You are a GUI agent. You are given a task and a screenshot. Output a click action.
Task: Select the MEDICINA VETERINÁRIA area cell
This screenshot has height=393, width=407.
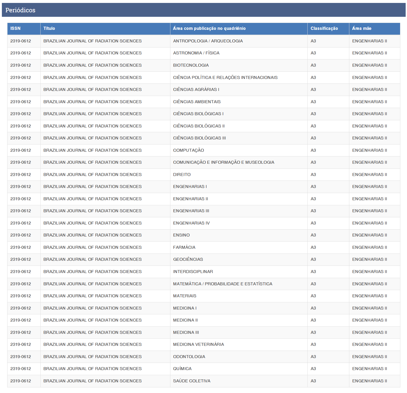click(x=198, y=344)
